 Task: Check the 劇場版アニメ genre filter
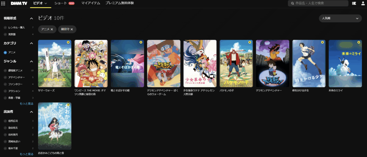(5, 70)
